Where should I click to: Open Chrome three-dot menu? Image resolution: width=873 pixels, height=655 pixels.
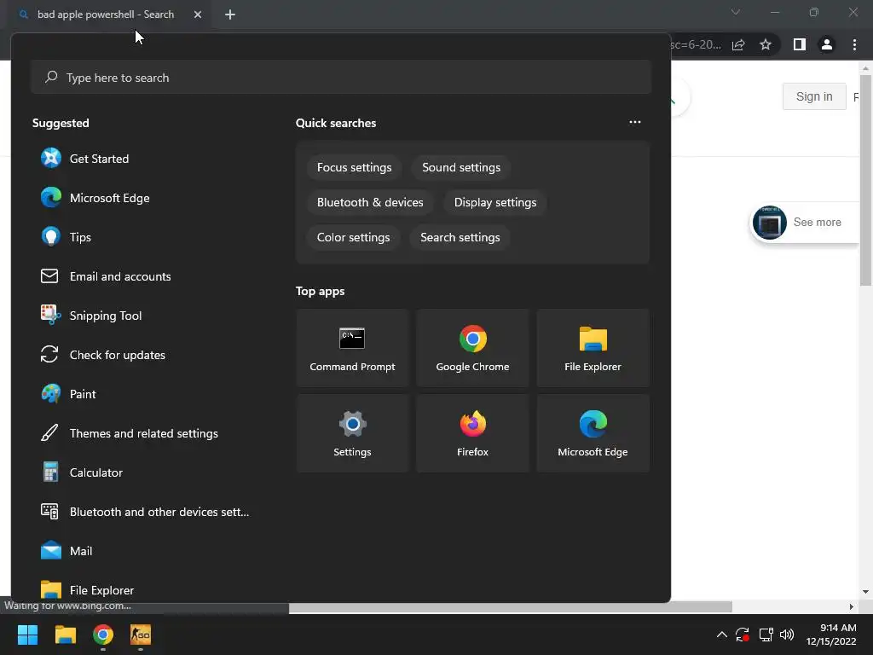(x=854, y=44)
